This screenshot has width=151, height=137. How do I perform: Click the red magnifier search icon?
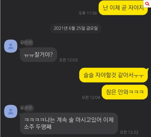[x=147, y=4]
